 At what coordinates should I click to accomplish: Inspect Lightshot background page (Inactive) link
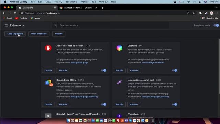155,97
